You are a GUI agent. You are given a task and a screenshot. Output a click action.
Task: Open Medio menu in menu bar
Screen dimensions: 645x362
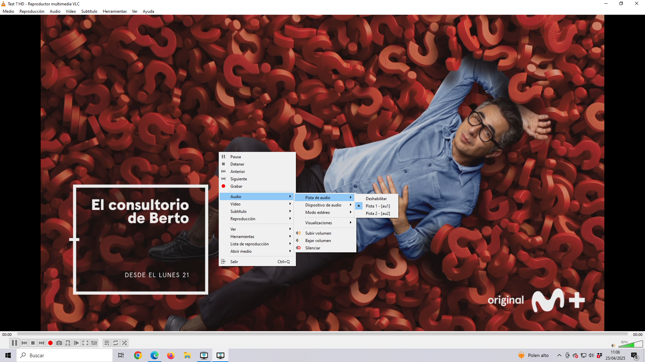(8, 11)
